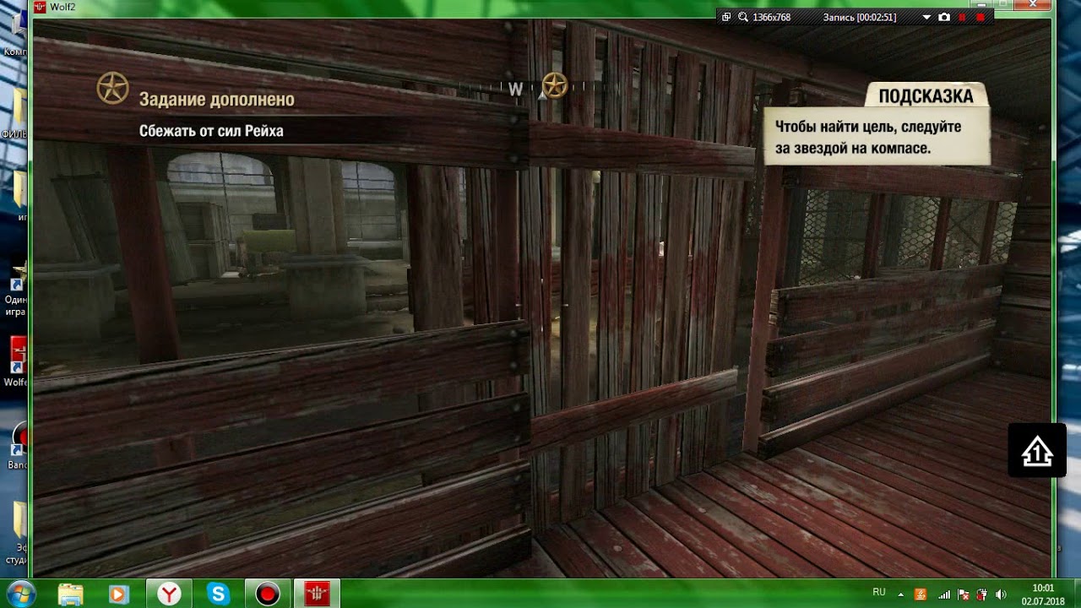
Task: Click the W letter on the compass
Action: (x=515, y=89)
